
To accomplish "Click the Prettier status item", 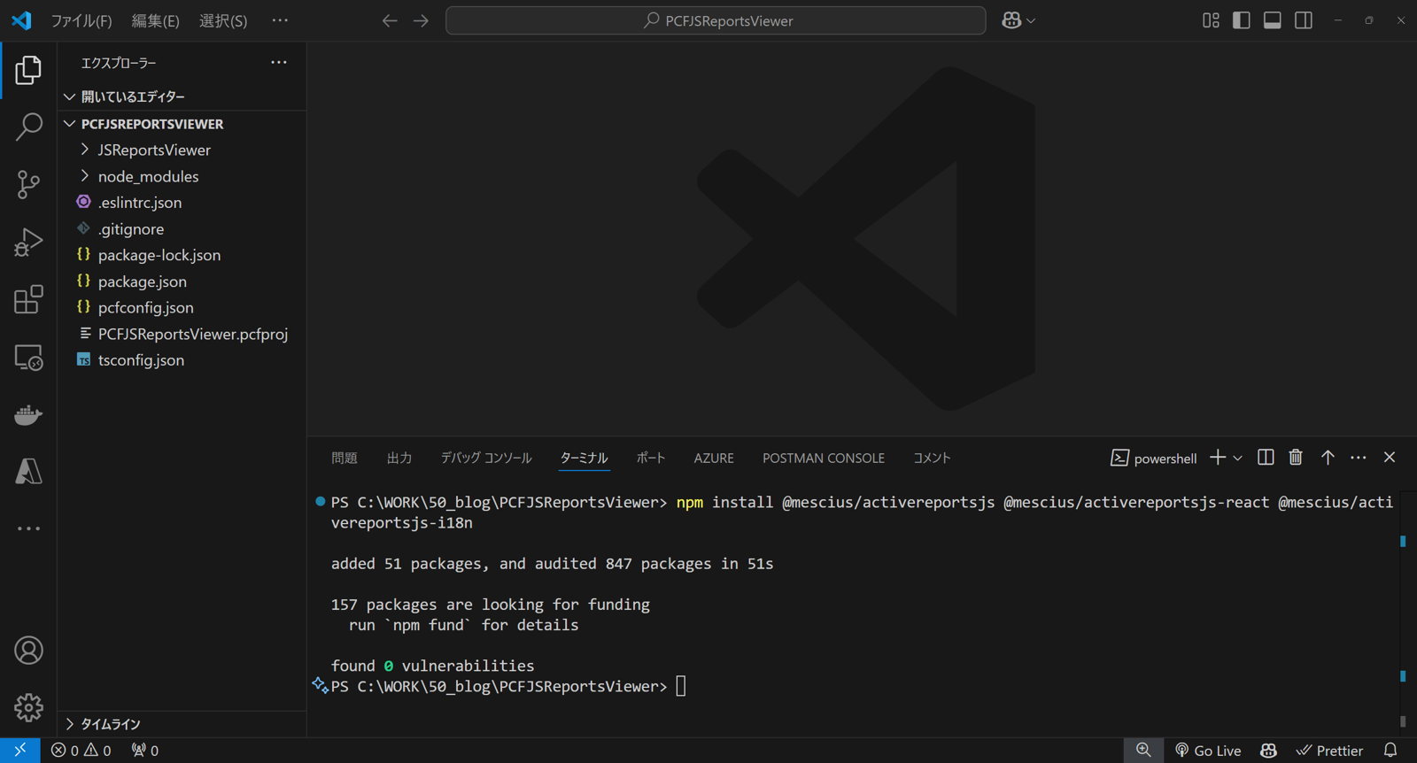I will click(1329, 751).
